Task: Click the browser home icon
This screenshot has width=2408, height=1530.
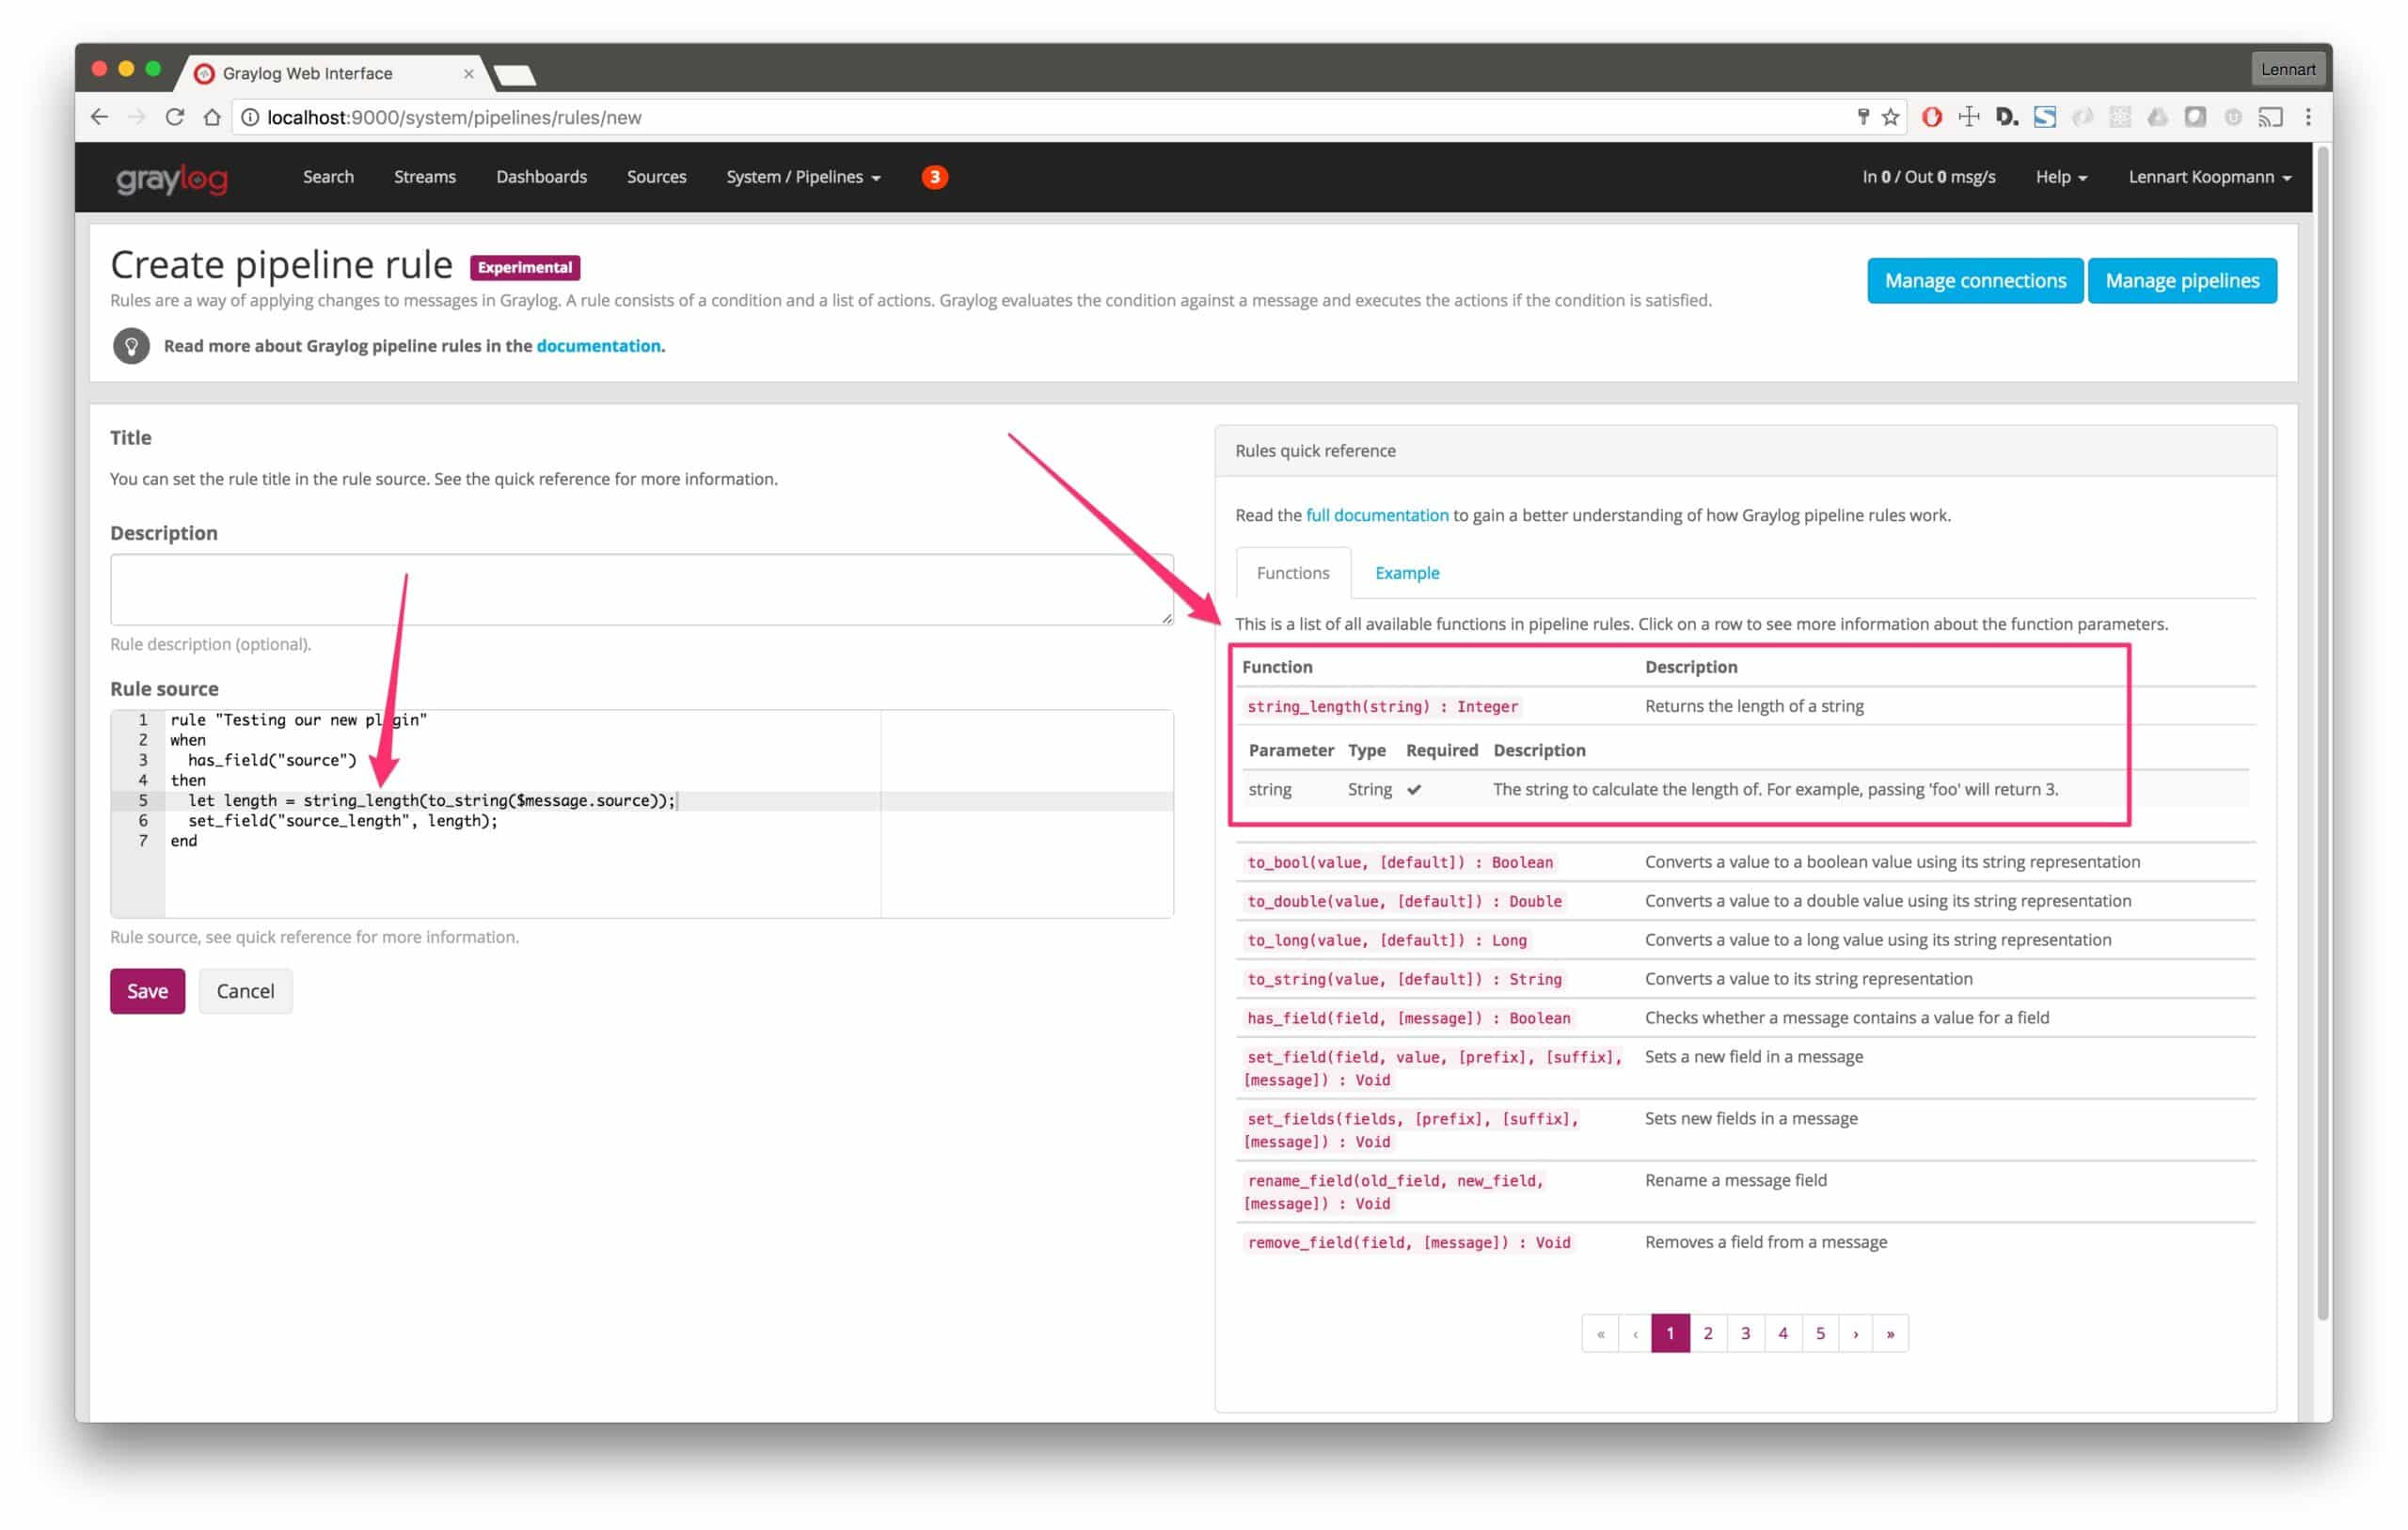Action: 212,117
